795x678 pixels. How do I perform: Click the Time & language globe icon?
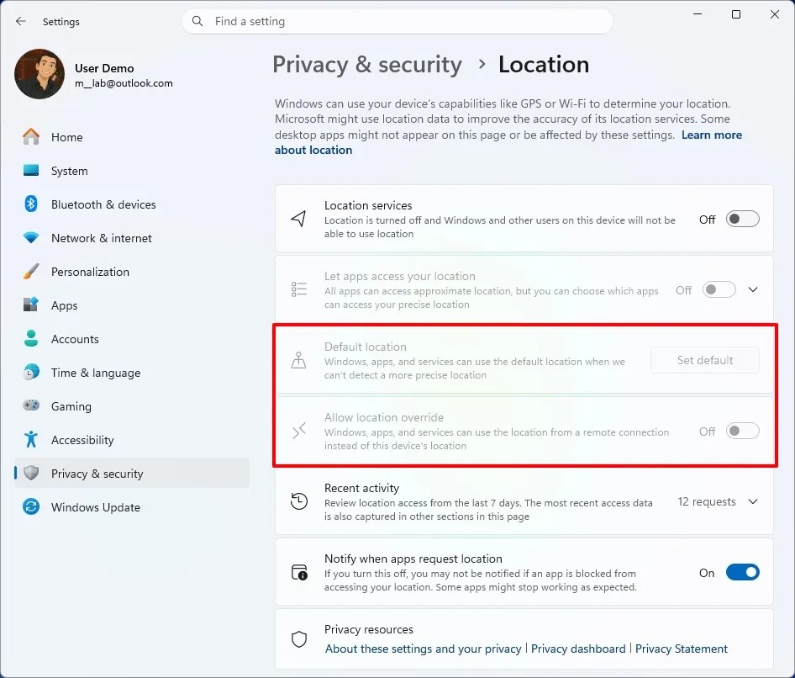click(x=31, y=372)
